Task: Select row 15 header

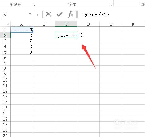Action: pyautogui.click(x=5, y=108)
